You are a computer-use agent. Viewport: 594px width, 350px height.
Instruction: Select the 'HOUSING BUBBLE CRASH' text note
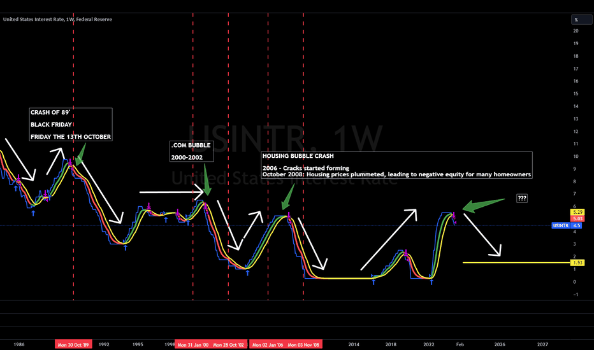click(x=396, y=165)
